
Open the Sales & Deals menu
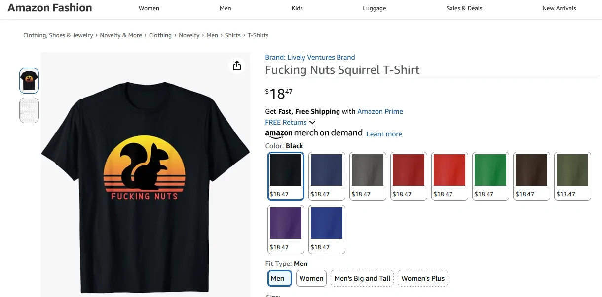[464, 8]
